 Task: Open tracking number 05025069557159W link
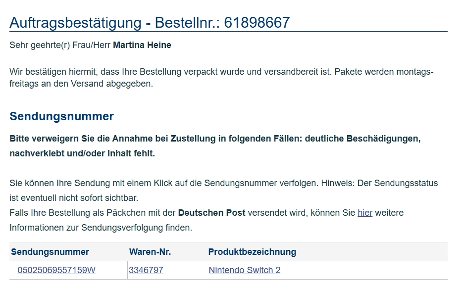click(x=56, y=270)
